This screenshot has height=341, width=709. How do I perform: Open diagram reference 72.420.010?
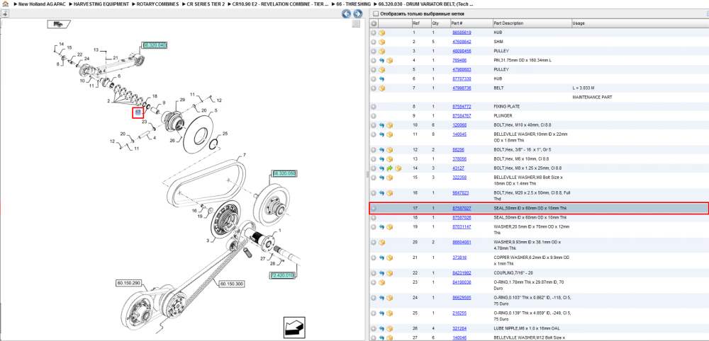pos(282,275)
